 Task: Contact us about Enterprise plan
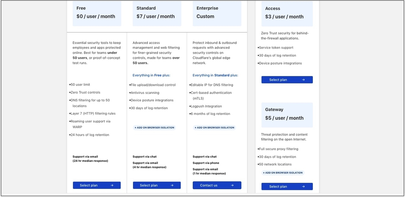[x=217, y=185]
